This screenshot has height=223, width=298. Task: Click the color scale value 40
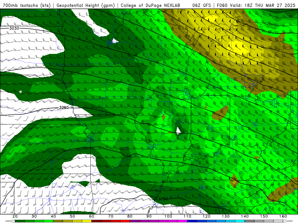pyautogui.click(x=53, y=216)
